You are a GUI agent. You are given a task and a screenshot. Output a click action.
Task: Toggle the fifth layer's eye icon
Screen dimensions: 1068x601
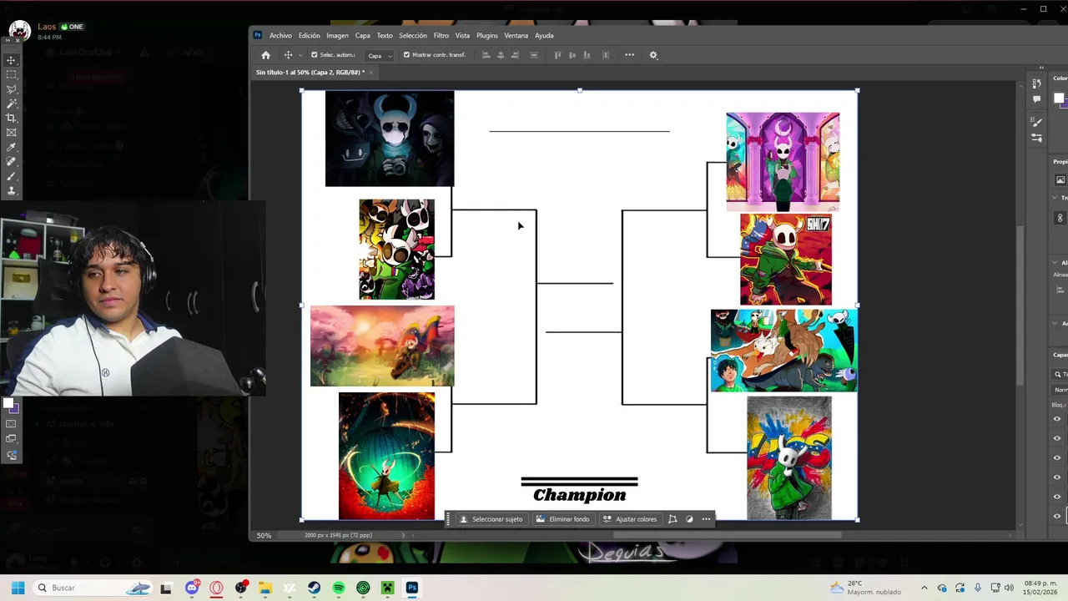[1057, 497]
